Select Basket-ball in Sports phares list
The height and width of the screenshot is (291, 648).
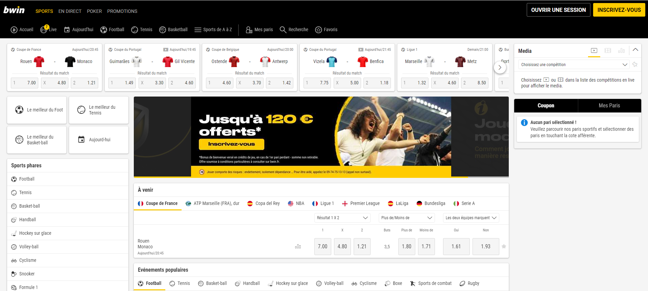tap(68, 206)
